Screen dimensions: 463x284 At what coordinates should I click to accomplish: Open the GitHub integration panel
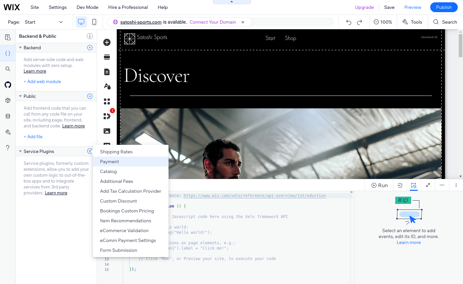(8, 85)
